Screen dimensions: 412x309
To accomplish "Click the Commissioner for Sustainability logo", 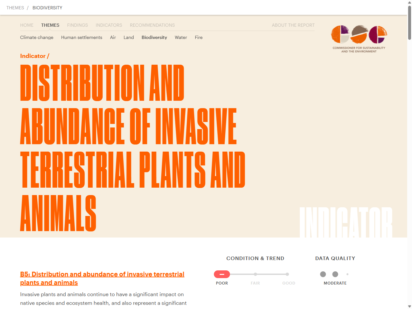I will pos(359,39).
